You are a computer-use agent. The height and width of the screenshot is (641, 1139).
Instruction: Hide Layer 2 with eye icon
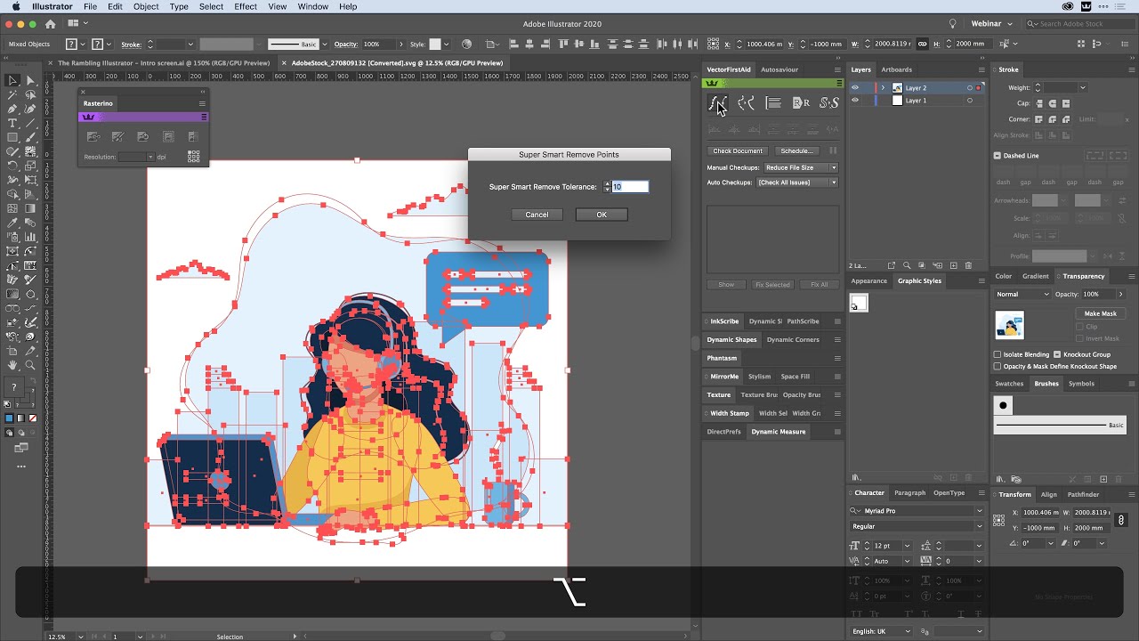[855, 88]
